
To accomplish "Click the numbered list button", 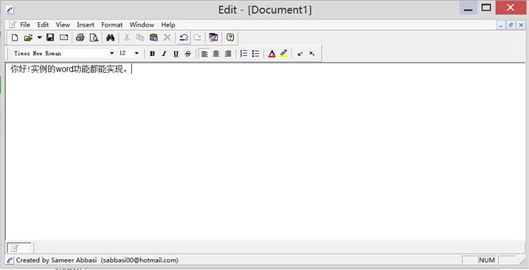I will click(243, 54).
